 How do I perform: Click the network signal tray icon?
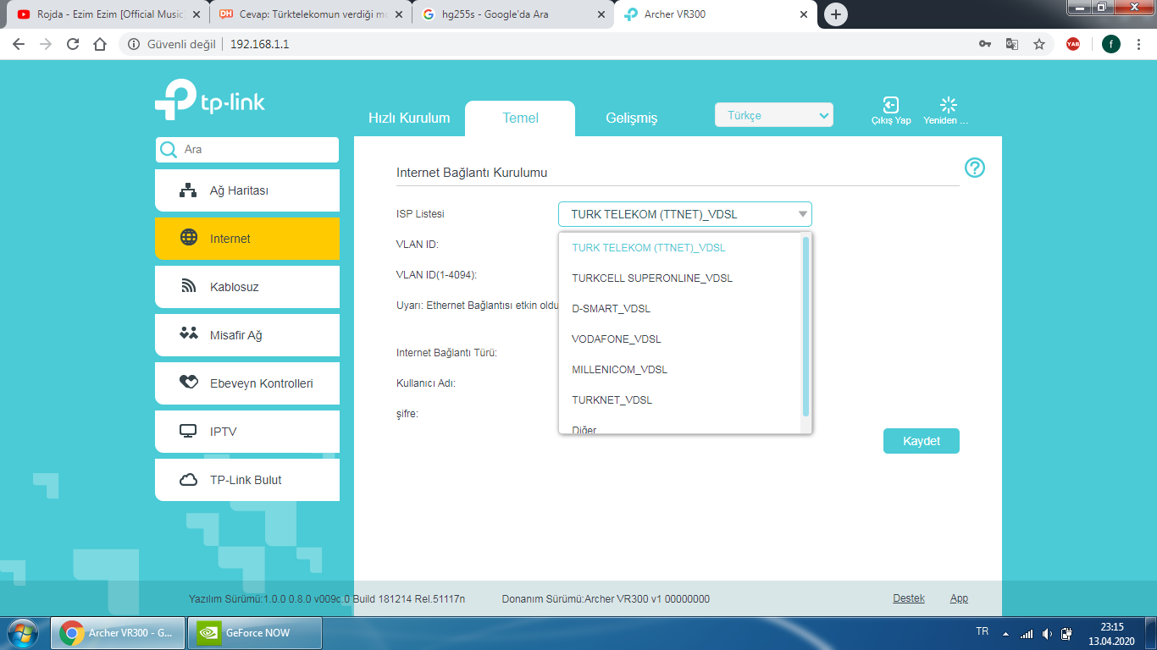pyautogui.click(x=1027, y=633)
